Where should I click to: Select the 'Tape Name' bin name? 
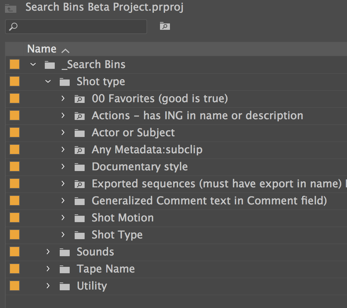tap(106, 269)
